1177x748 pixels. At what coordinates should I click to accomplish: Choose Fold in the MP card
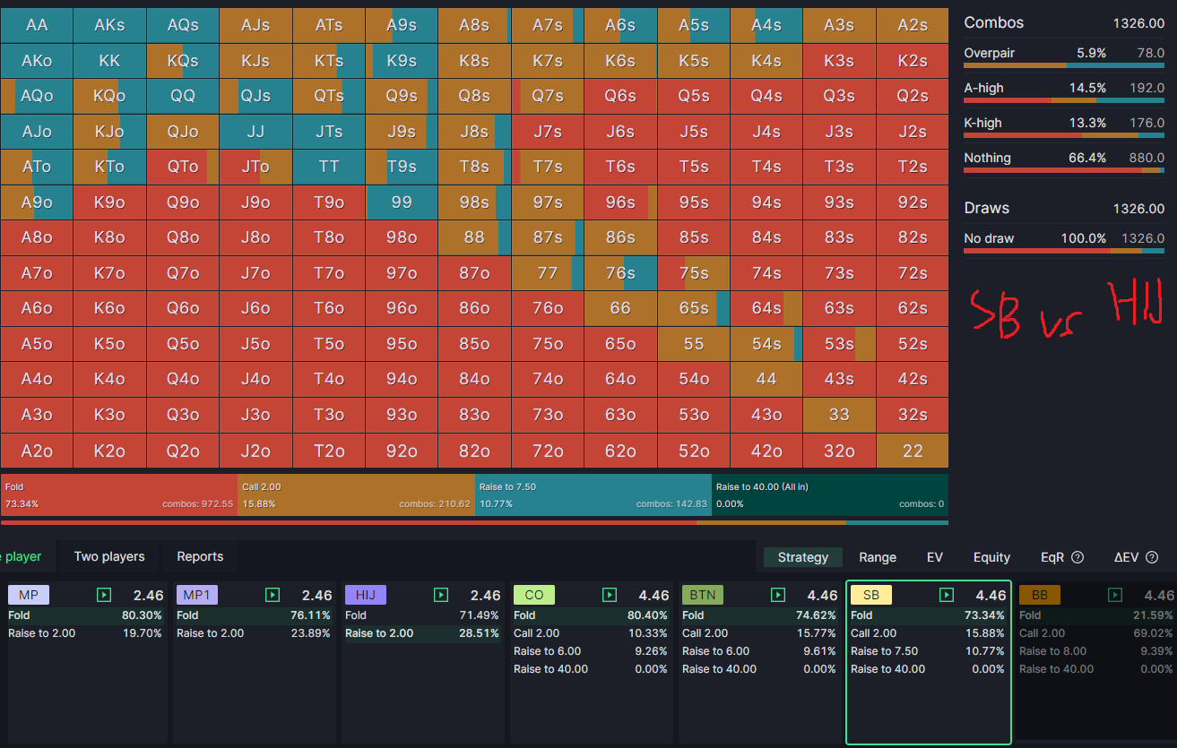pos(86,615)
